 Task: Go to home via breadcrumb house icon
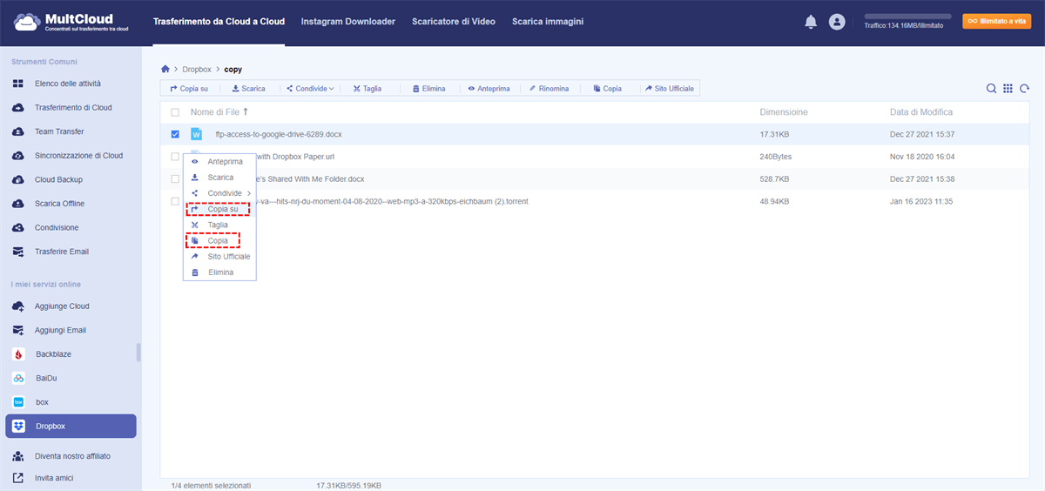click(165, 69)
